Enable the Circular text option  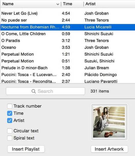[10, 131]
